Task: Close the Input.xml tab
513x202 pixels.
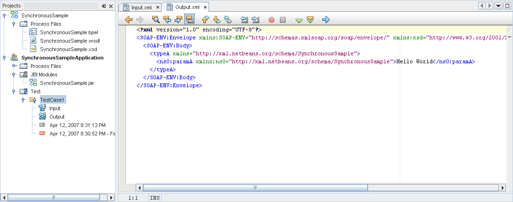Action: pyautogui.click(x=158, y=7)
